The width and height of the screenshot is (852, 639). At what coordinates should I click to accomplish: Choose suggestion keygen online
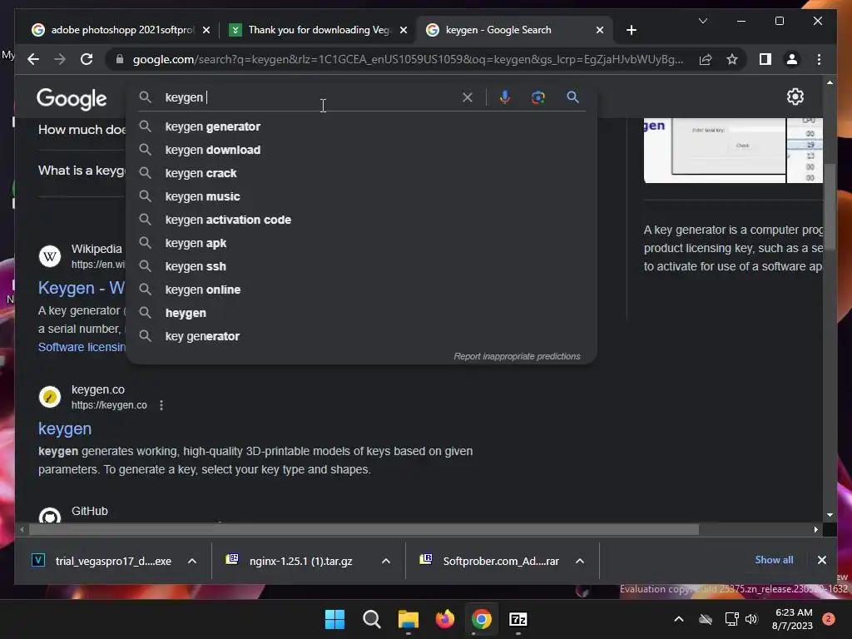click(362, 290)
